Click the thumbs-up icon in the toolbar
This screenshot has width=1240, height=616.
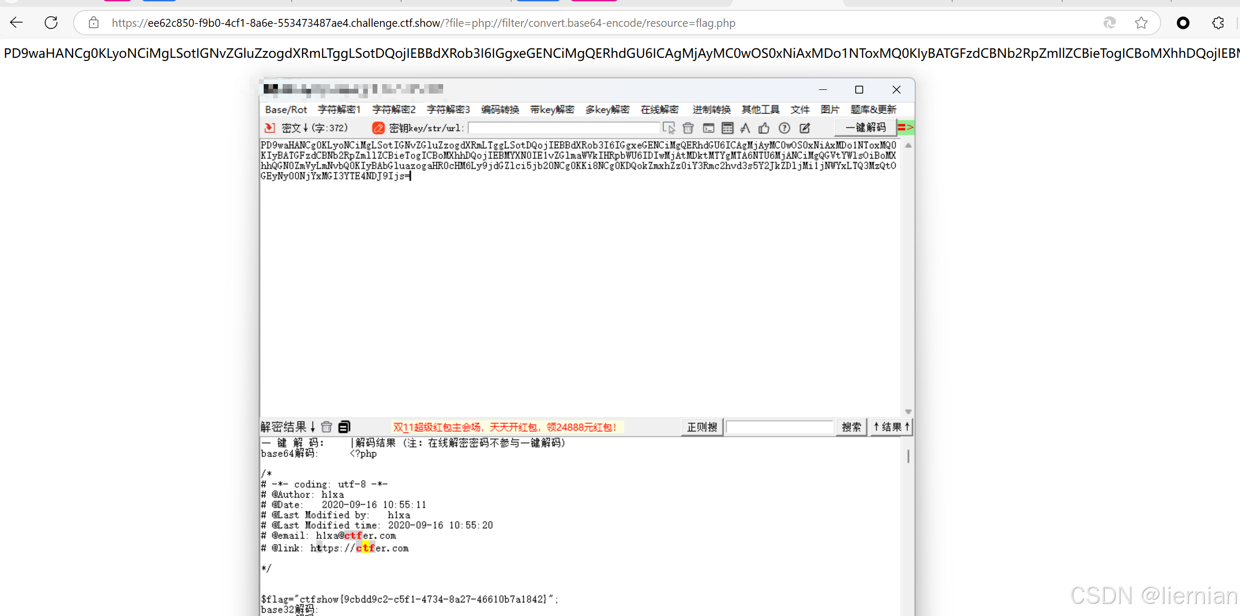(764, 128)
